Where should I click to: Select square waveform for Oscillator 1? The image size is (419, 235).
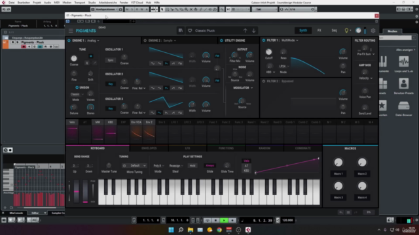(180, 63)
